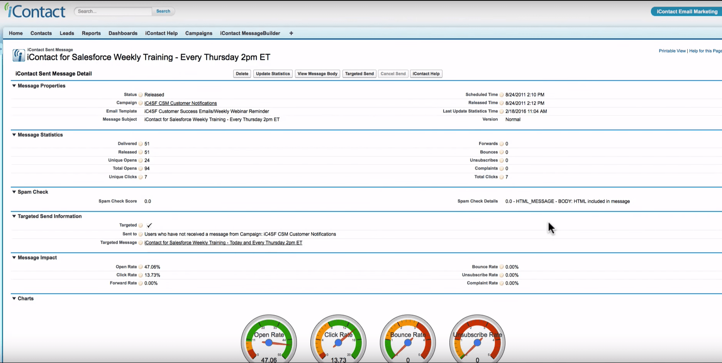The width and height of the screenshot is (722, 363).
Task: Click help icon beside Last Update Statistics Time
Action: click(x=502, y=112)
